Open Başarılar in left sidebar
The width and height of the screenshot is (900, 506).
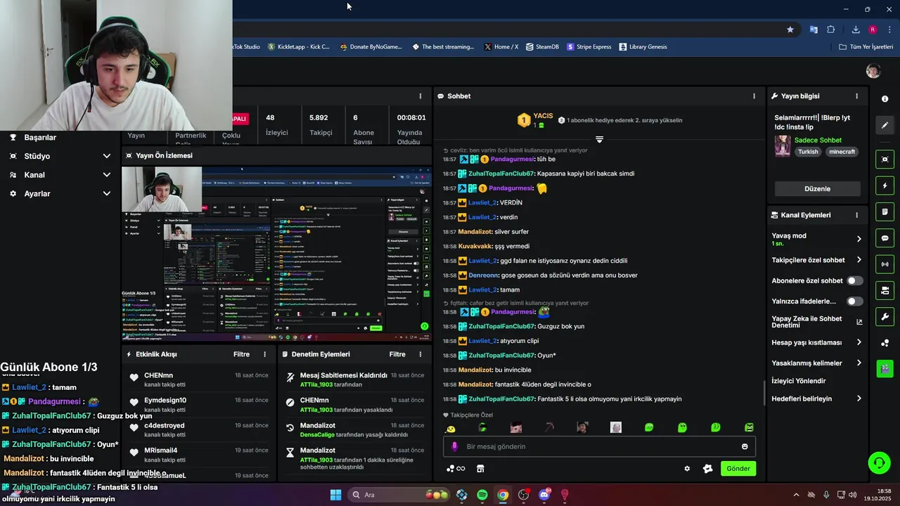click(x=40, y=138)
